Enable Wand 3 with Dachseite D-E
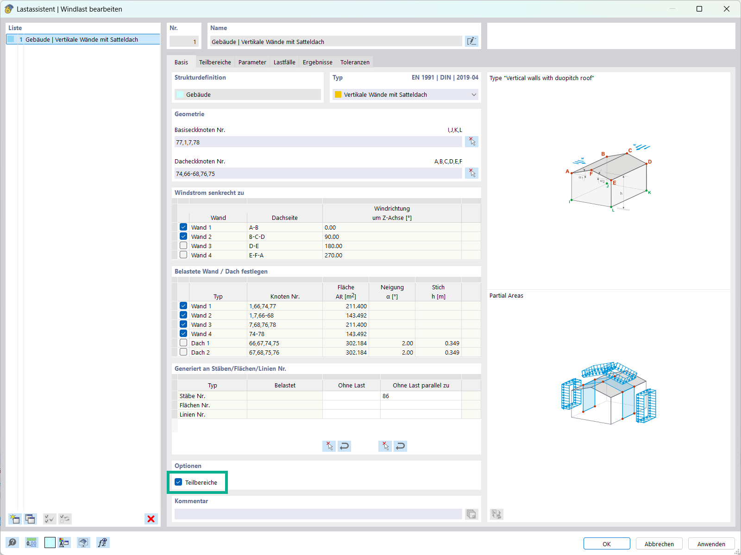The width and height of the screenshot is (741, 555). click(183, 246)
